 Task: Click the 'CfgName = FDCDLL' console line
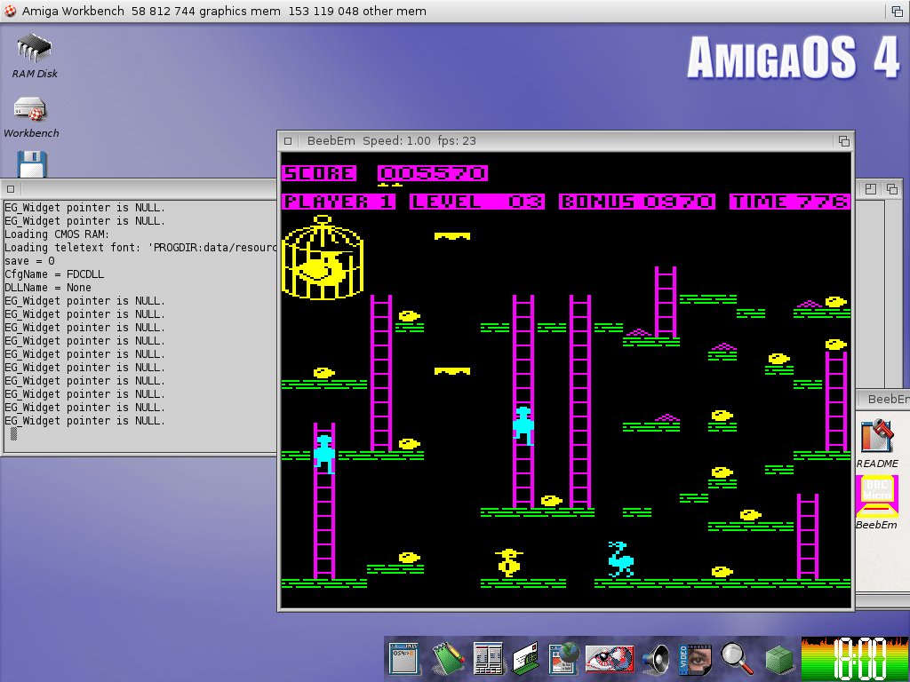click(54, 274)
